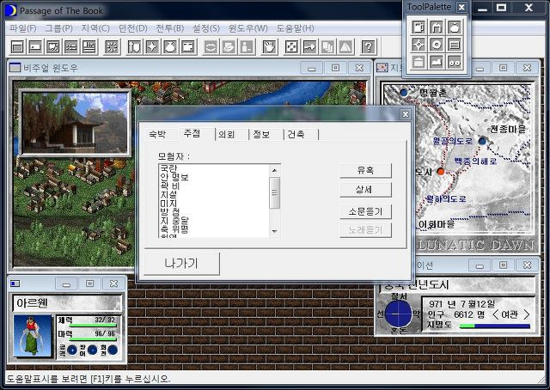Click the right arrow beside 여관
550x390 pixels.
pos(526,314)
